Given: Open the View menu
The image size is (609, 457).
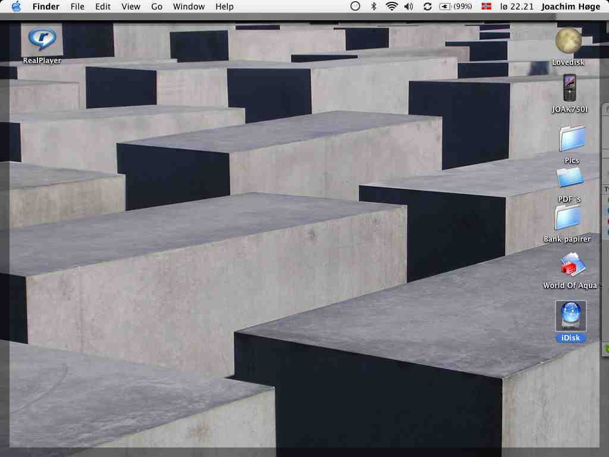Looking at the screenshot, I should [130, 7].
